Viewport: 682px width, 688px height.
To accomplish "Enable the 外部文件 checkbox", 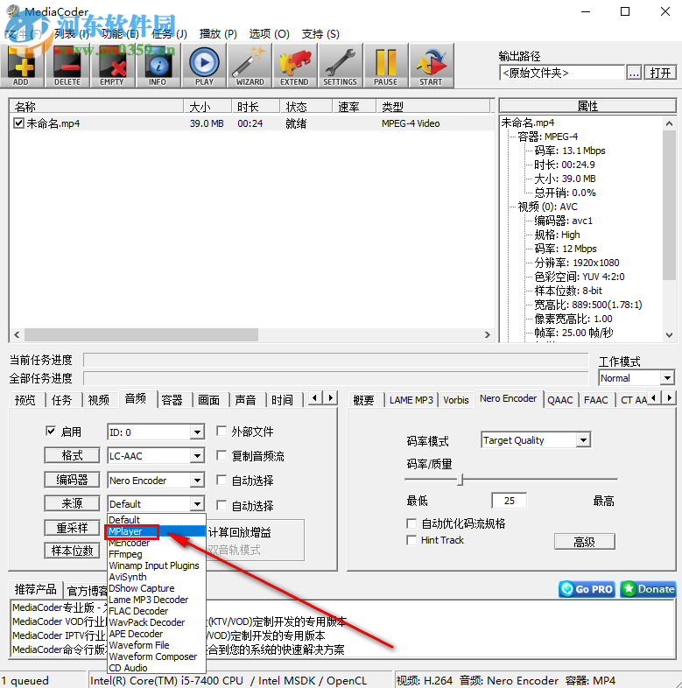I will (x=221, y=432).
